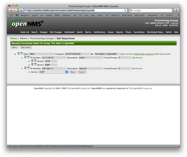The image size is (187, 157).
Task: Click the Add Node button
Action: (x=26, y=47)
